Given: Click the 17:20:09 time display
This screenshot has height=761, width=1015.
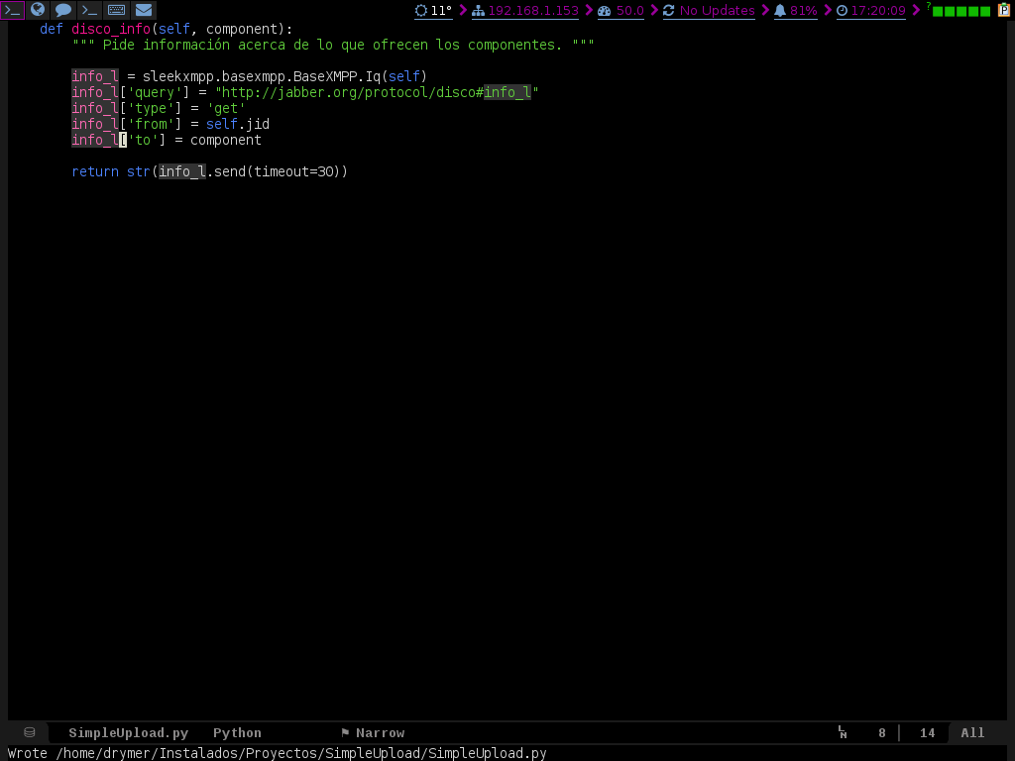Looking at the screenshot, I should pyautogui.click(x=878, y=10).
